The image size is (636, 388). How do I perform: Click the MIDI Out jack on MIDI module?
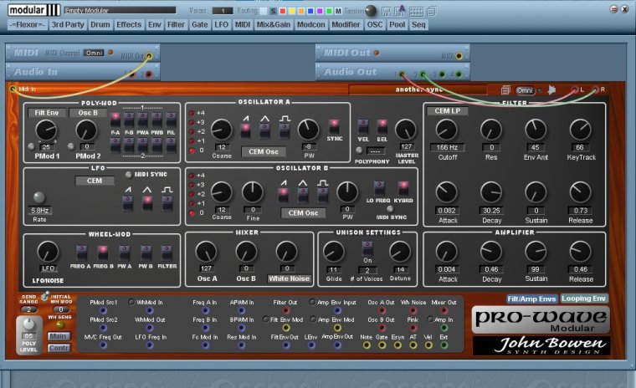tap(149, 56)
